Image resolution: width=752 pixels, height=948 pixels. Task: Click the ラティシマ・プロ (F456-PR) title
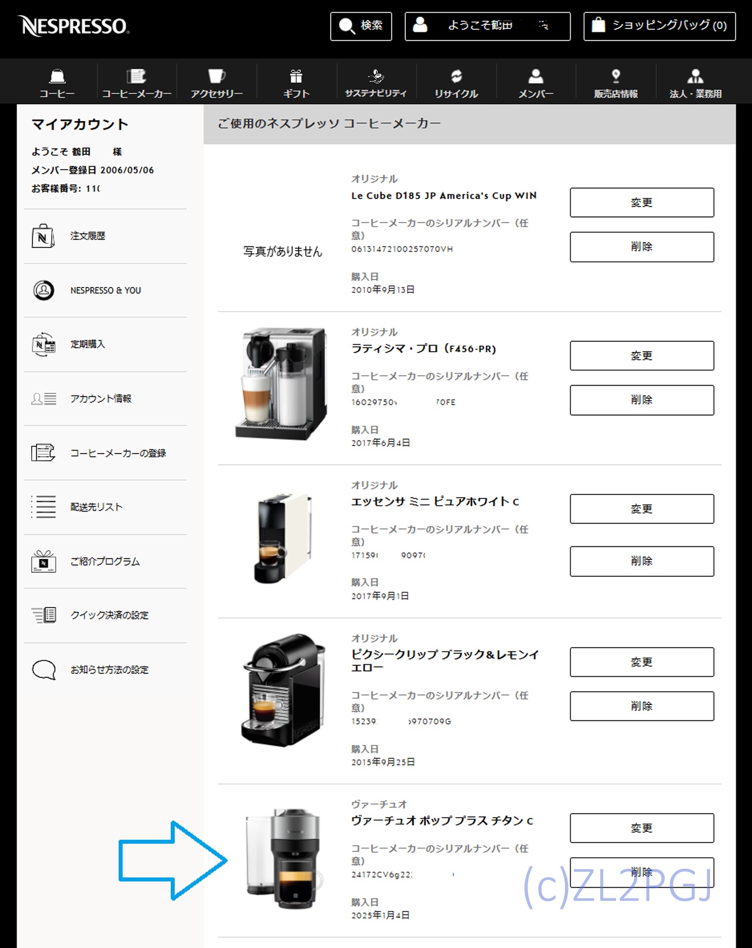click(424, 349)
